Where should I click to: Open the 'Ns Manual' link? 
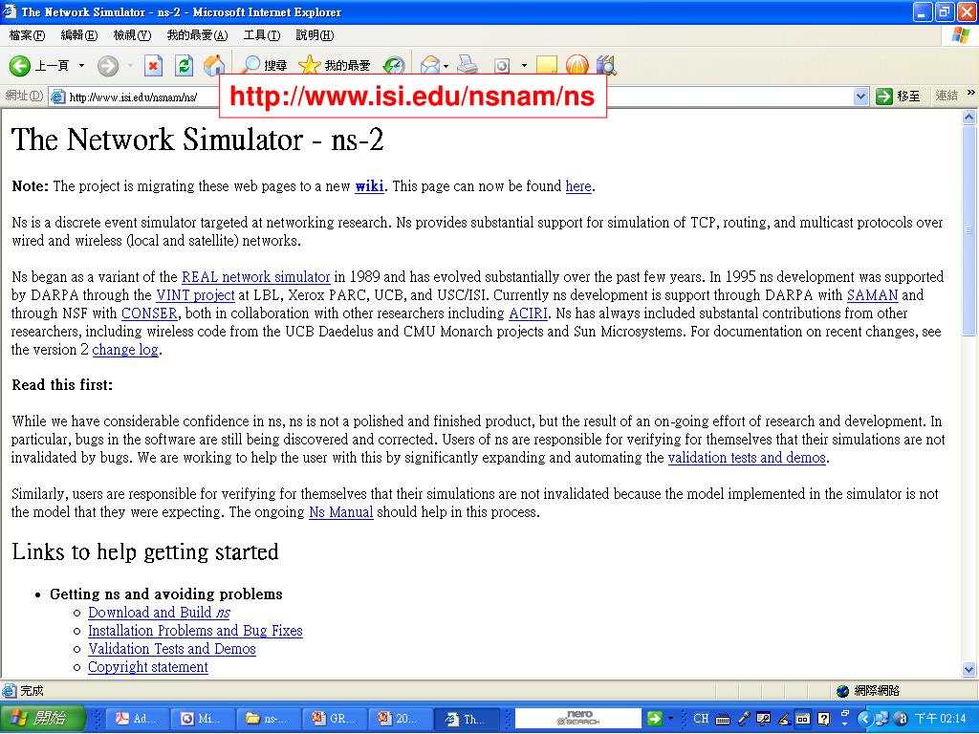click(x=341, y=512)
